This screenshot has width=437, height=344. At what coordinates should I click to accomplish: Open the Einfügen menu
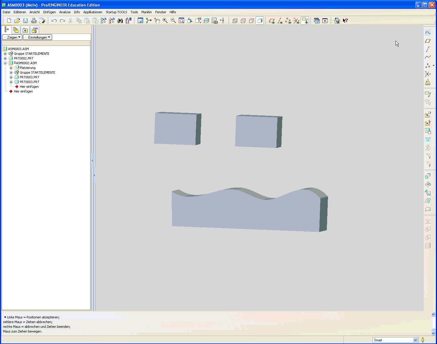tap(49, 12)
